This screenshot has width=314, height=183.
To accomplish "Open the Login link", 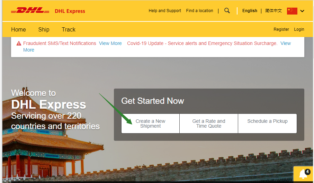I will (x=299, y=29).
